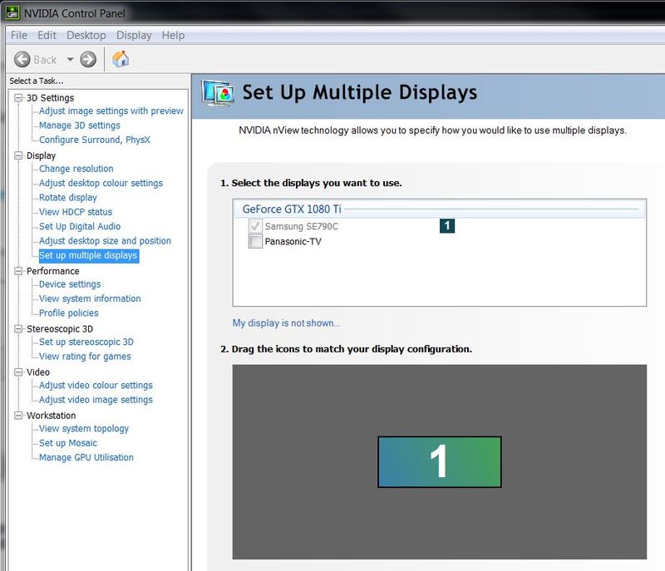The image size is (665, 571).
Task: Open Change resolution page
Action: click(x=76, y=169)
